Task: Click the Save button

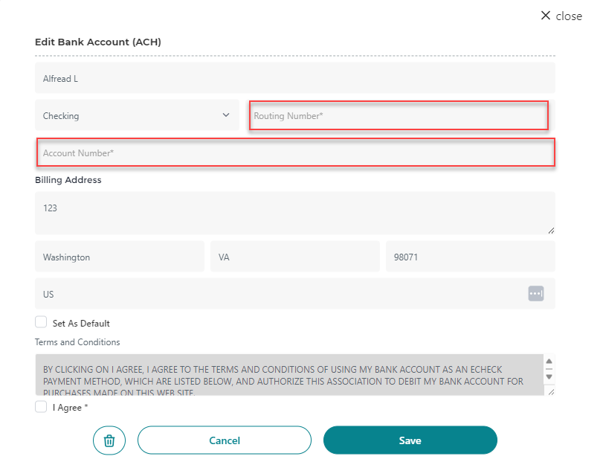Action: [x=410, y=440]
